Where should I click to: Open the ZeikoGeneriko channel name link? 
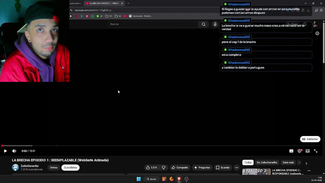coord(30,166)
